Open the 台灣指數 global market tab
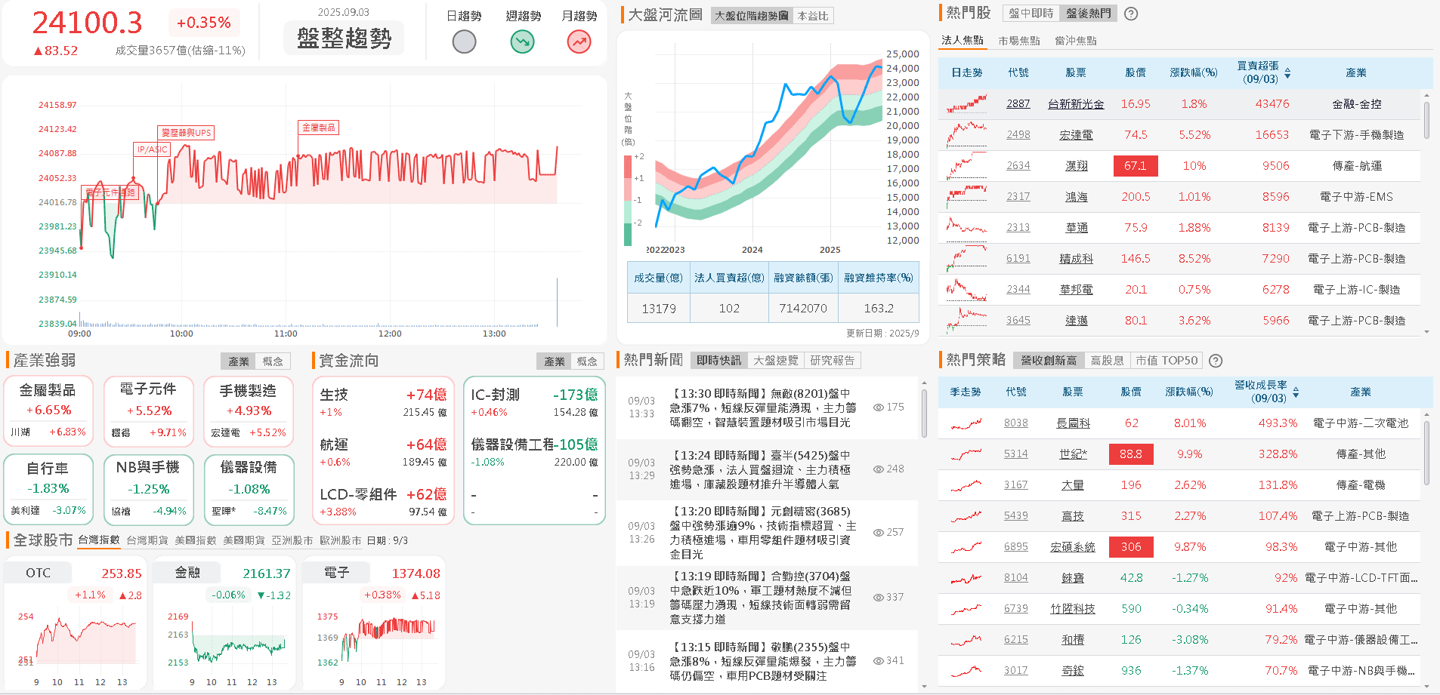1440x695 pixels. [99, 540]
